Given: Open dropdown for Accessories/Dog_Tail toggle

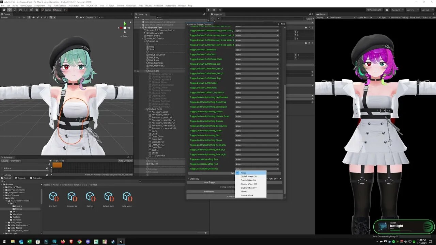Looking at the screenshot, I should 257,164.
